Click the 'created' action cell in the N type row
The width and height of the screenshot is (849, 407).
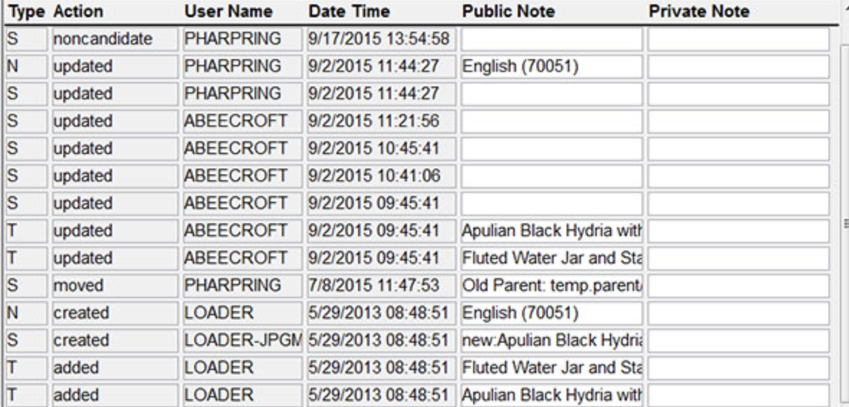(114, 312)
